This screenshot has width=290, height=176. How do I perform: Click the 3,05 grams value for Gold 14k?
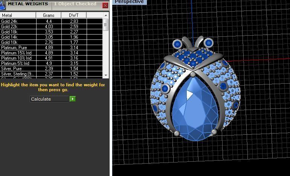pos(49,37)
